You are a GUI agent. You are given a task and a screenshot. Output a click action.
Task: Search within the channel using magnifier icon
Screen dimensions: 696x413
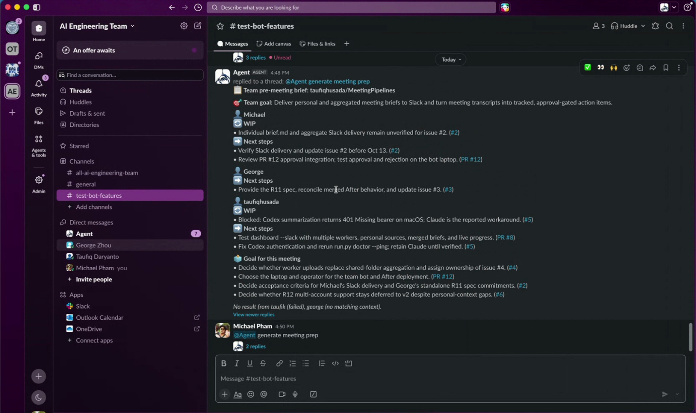coord(669,26)
